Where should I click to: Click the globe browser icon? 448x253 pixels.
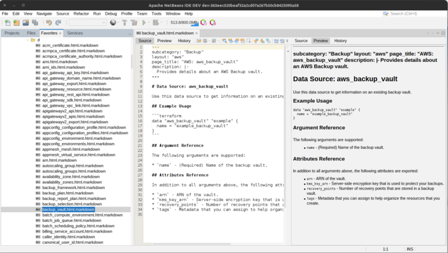pos(113,22)
